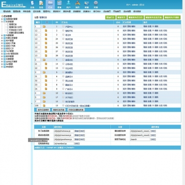The width and height of the screenshot is (185, 185).
Task: Expand the 碎片管理 tree node
Action: (x=2, y=40)
